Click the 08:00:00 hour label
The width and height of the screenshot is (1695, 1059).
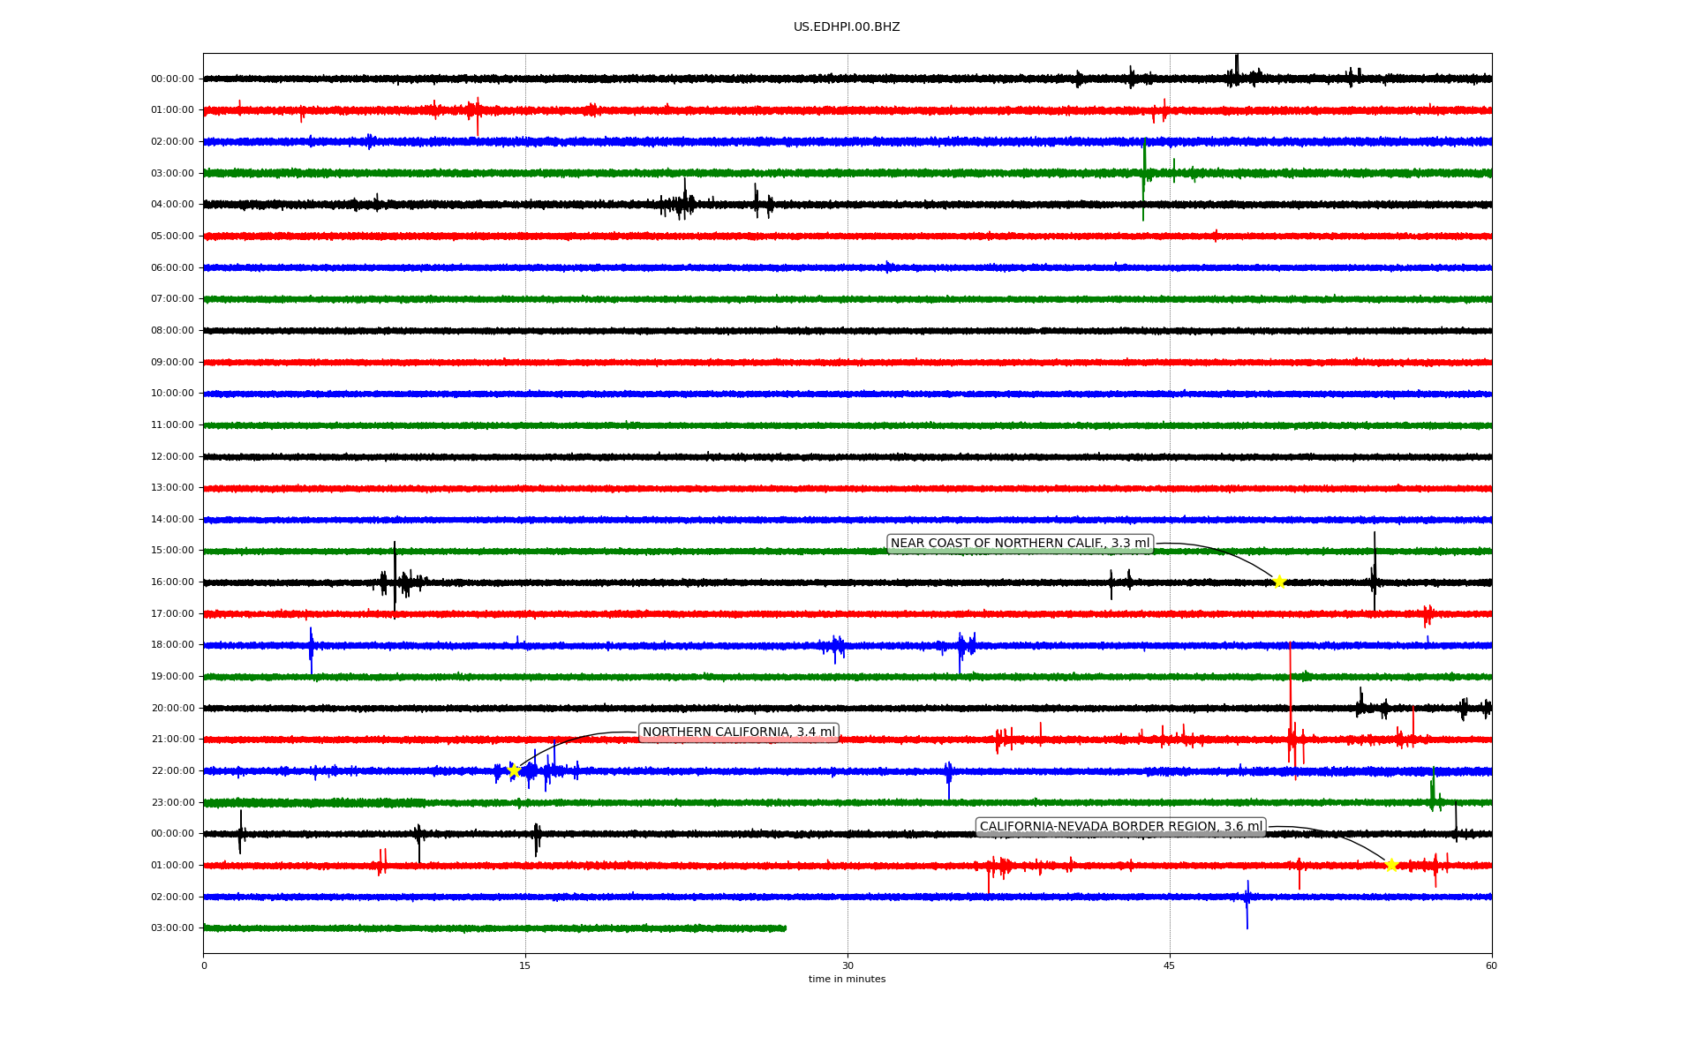(172, 331)
